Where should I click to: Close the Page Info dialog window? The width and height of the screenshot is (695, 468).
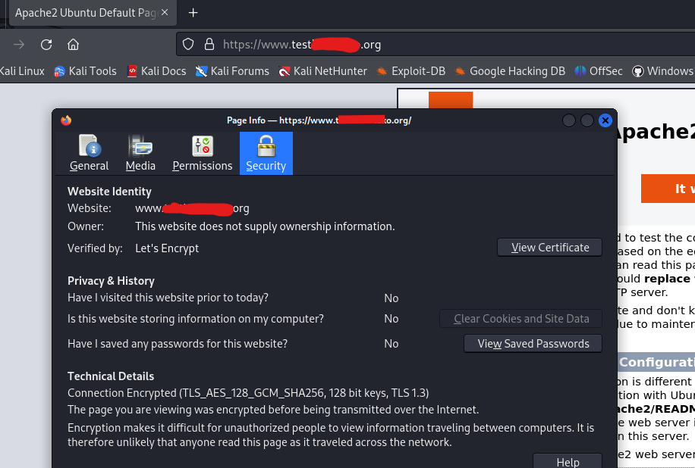[605, 120]
